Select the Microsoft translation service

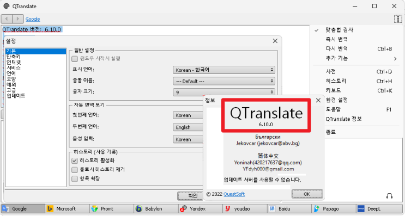click(x=68, y=208)
